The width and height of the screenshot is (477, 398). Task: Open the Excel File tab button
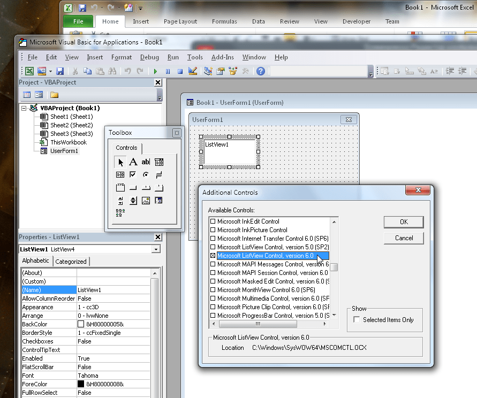pyautogui.click(x=78, y=21)
